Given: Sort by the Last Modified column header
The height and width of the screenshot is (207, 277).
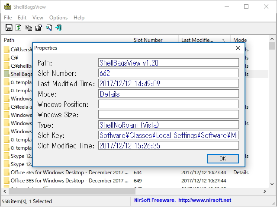Looking at the screenshot, I should (x=204, y=40).
